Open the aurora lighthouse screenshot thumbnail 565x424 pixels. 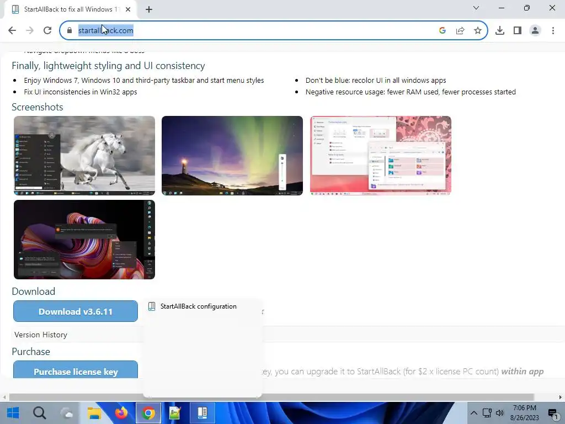click(x=232, y=155)
